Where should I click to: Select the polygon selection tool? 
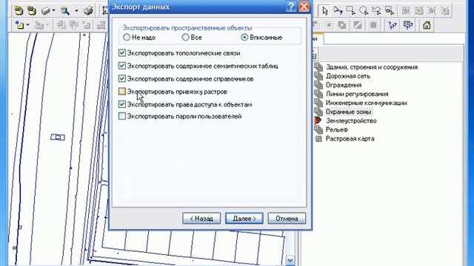(x=376, y=11)
